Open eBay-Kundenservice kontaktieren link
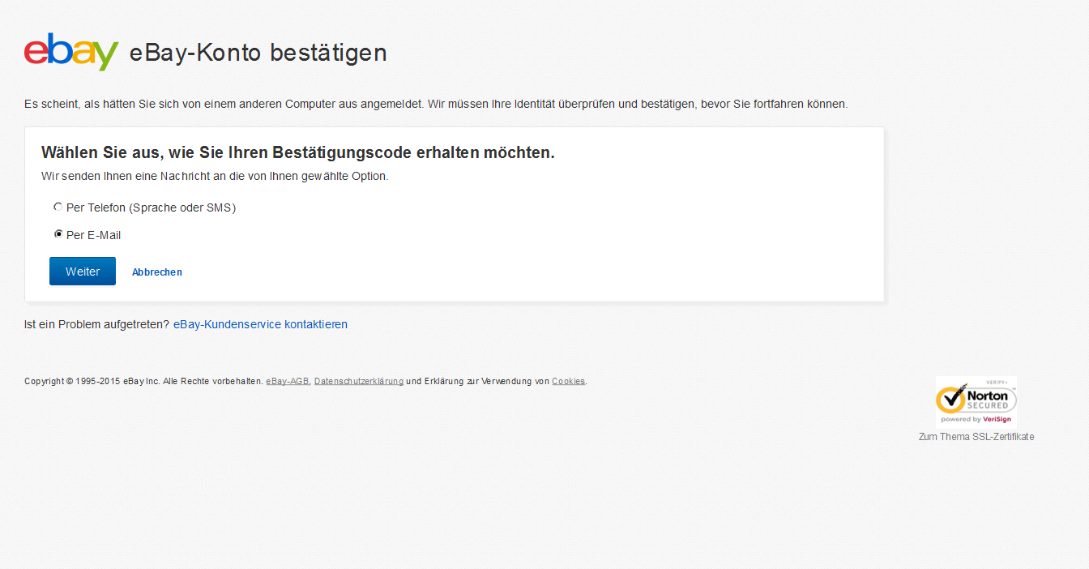1089x569 pixels. [x=260, y=324]
